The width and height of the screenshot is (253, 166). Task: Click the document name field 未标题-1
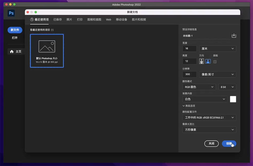pyautogui.click(x=206, y=36)
